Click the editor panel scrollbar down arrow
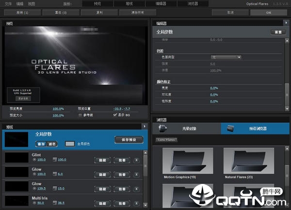The height and width of the screenshot is (210, 291). pos(287,109)
